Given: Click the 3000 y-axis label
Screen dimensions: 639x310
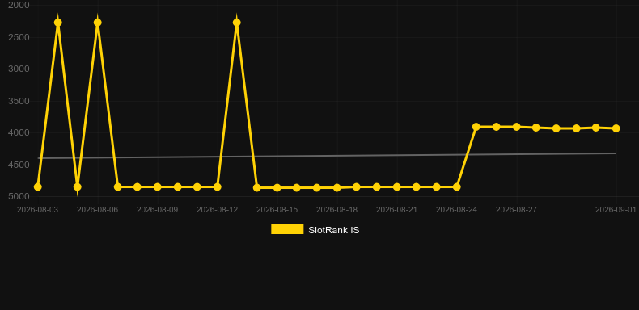Looking at the screenshot, I should click(19, 69).
